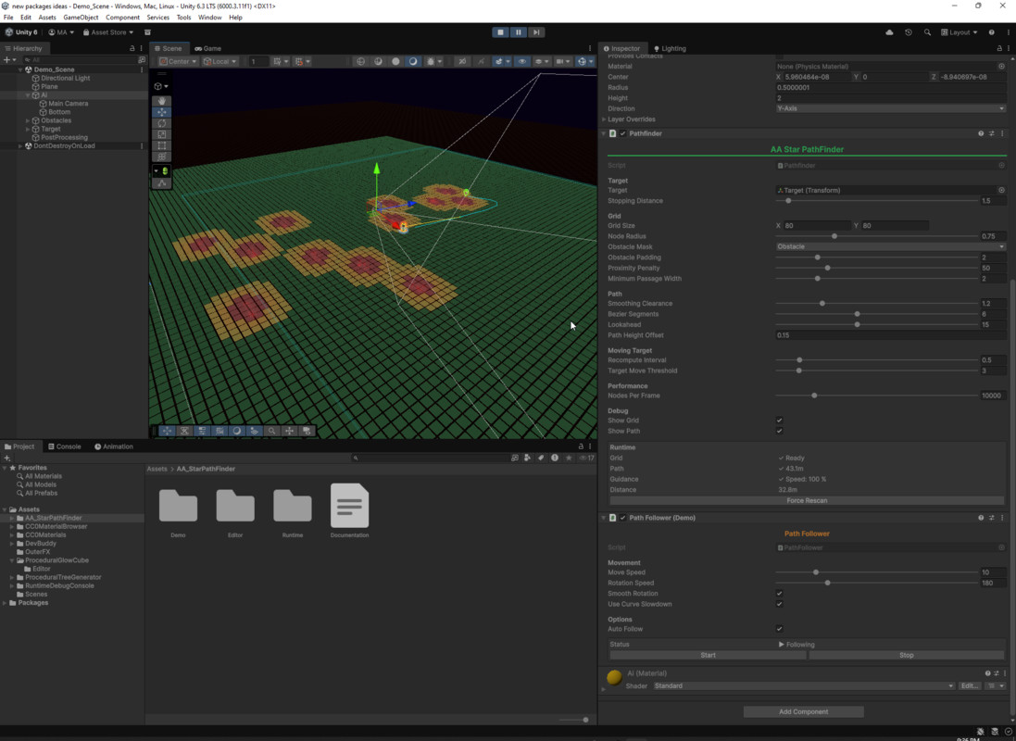Open the Center pivot dropdown
The width and height of the screenshot is (1016, 741).
point(178,61)
